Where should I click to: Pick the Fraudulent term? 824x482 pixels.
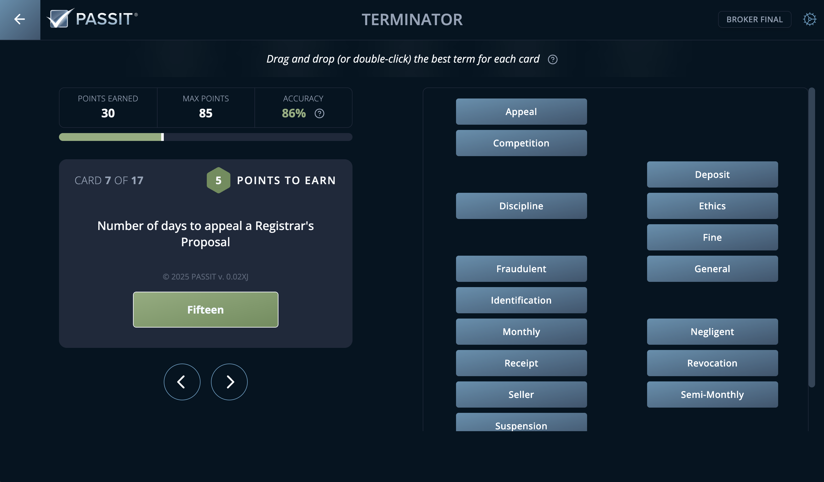[522, 269]
